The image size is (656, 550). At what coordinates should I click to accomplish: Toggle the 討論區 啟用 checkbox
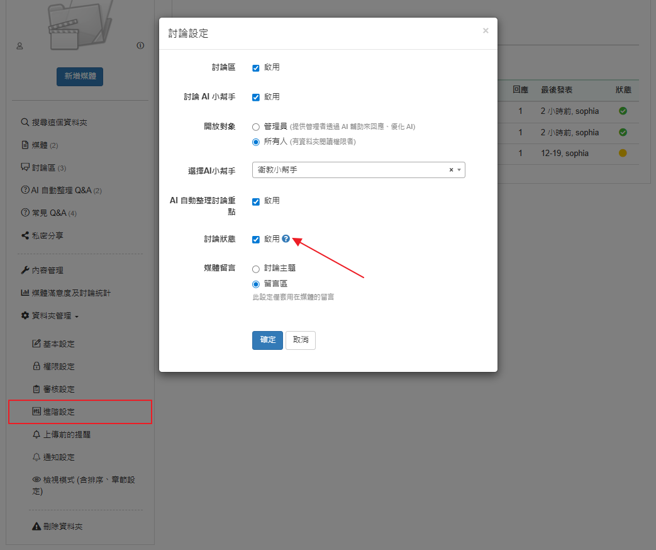pos(256,68)
